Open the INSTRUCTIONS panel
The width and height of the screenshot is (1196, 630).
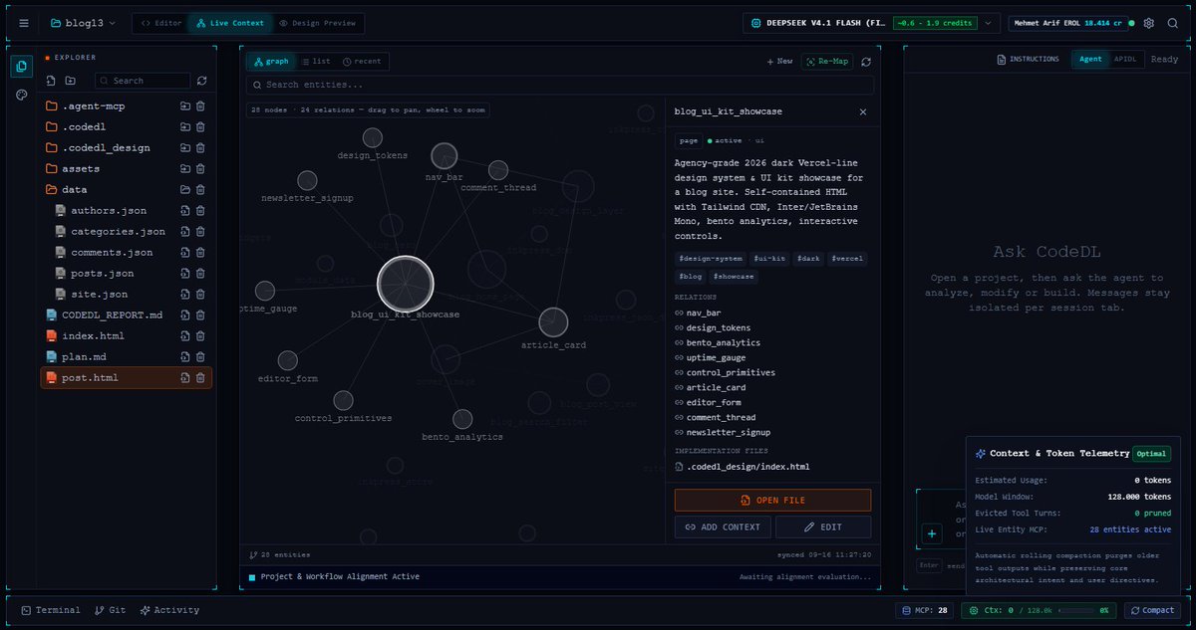(x=1028, y=59)
